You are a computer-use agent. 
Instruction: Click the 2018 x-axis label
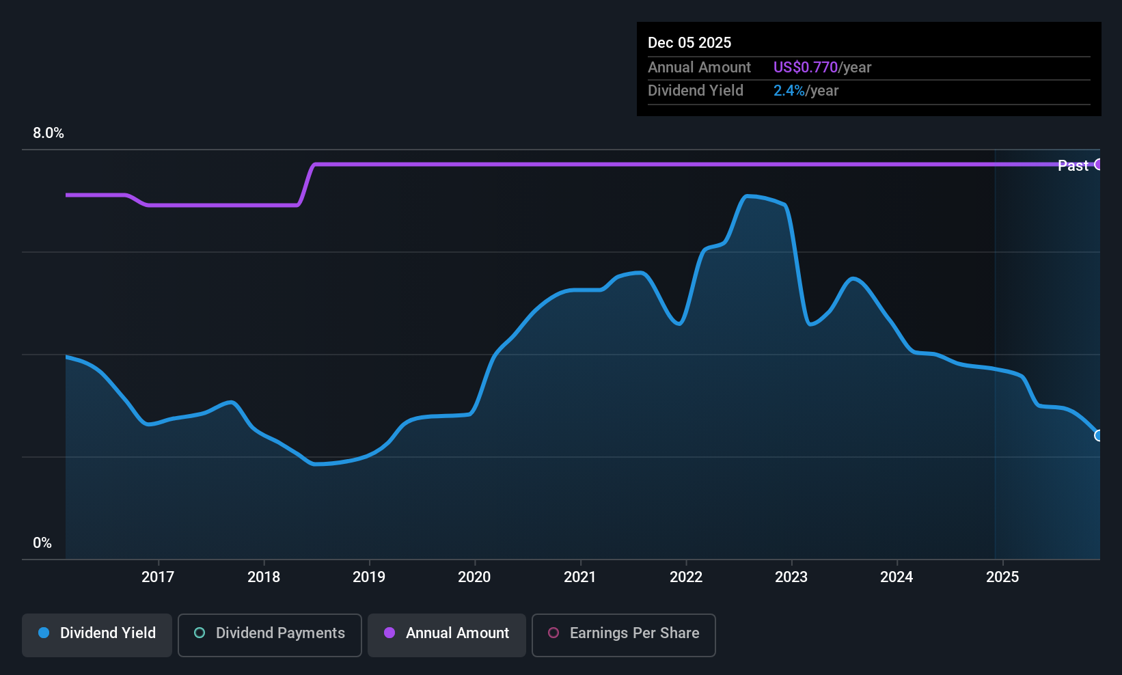(x=264, y=577)
